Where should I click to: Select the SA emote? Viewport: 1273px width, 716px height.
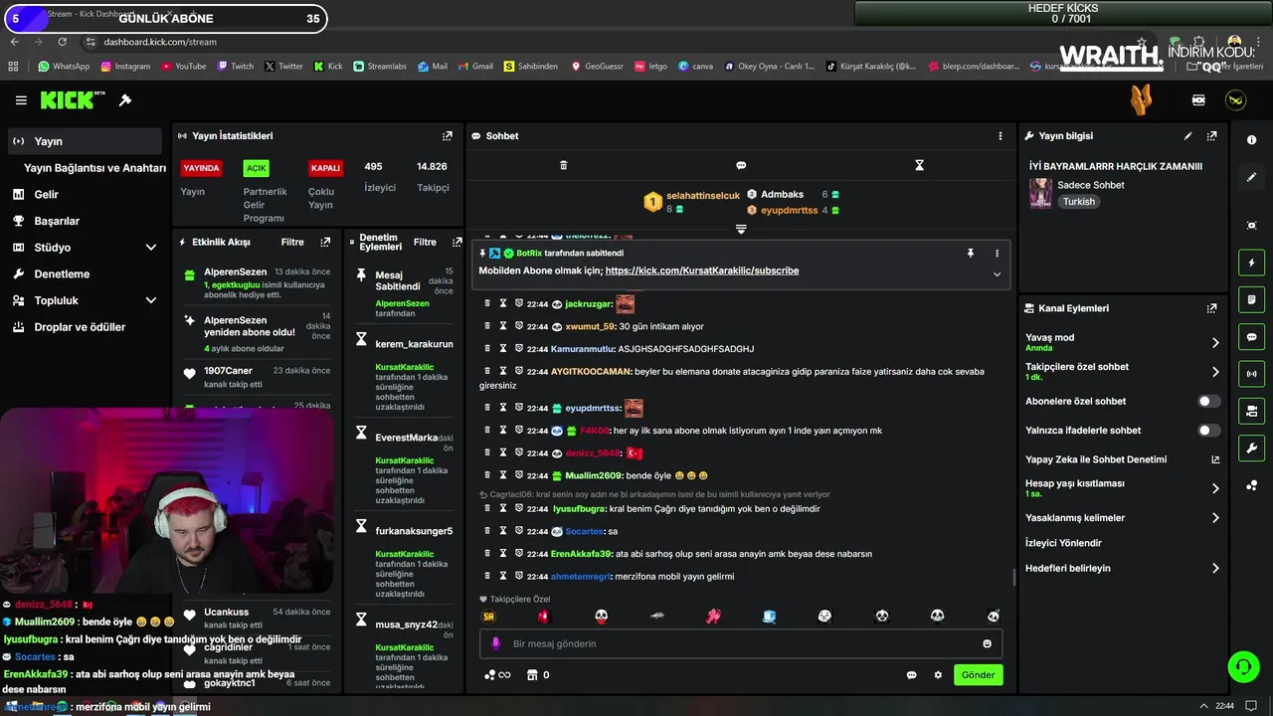[x=488, y=617]
